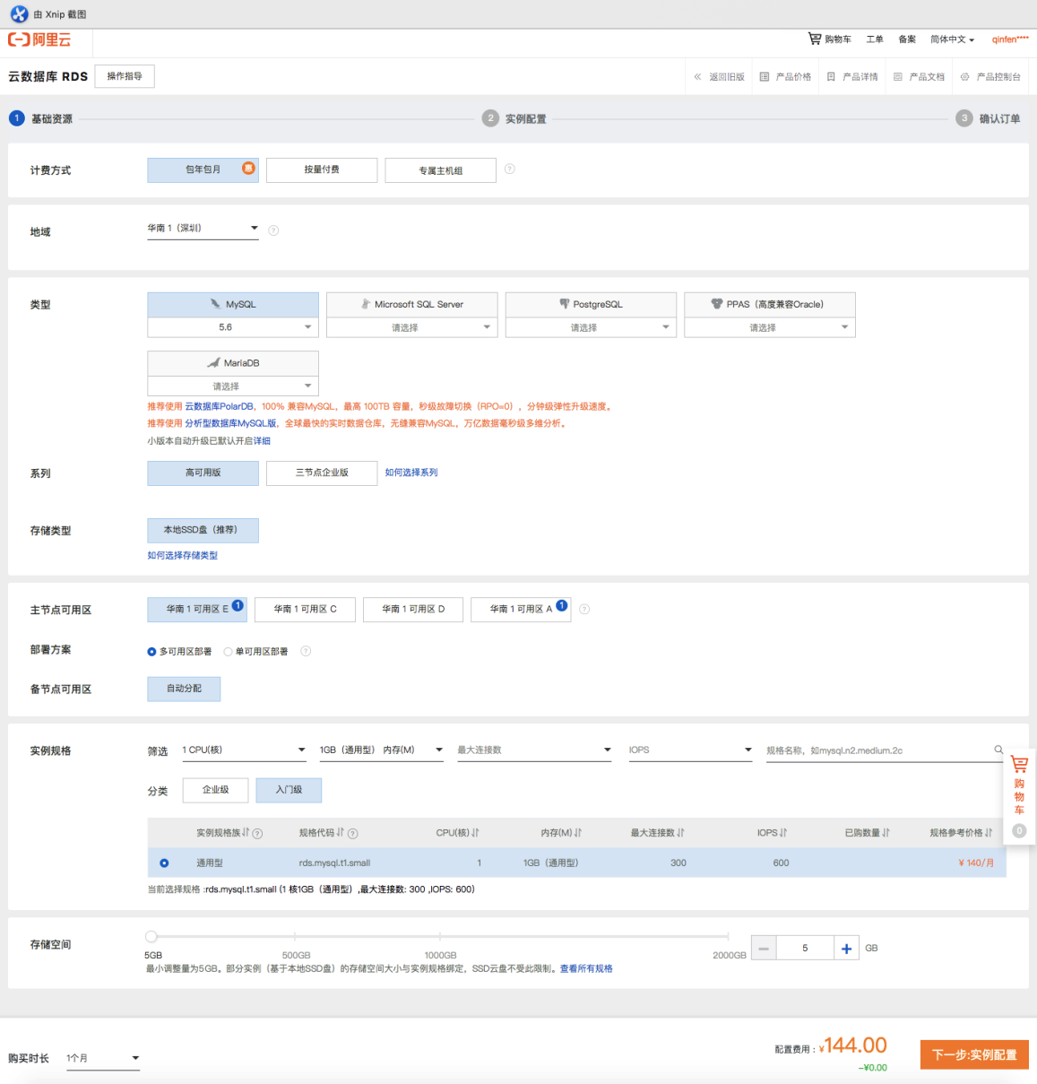Open the region dropdown 华南 1 (深圳)
The image size is (1037, 1084).
tap(203, 229)
